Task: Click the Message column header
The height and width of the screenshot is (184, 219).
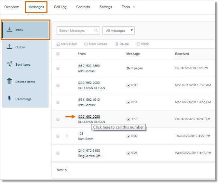Action: click(133, 54)
